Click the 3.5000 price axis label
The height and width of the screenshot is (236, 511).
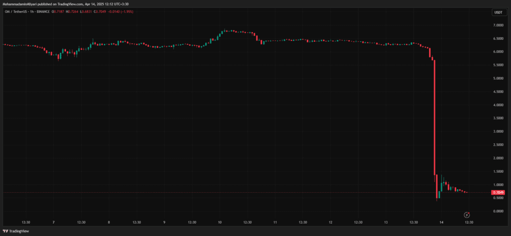click(x=498, y=118)
